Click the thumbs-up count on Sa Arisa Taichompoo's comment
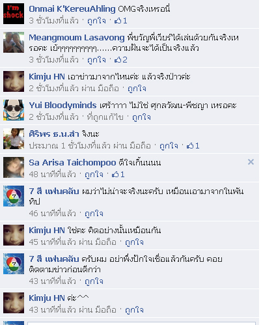Image resolution: width=261 pixels, height=325 pixels. click(118, 175)
